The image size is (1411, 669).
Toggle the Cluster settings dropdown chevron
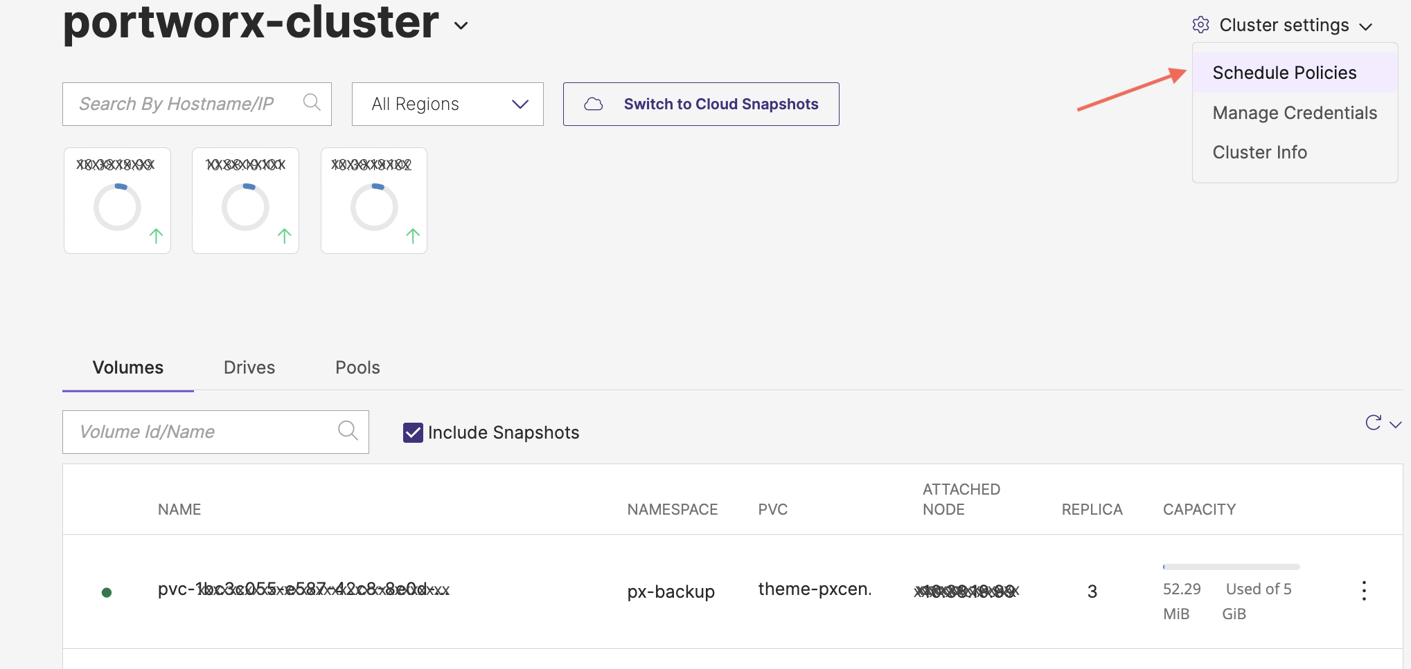1365,27
